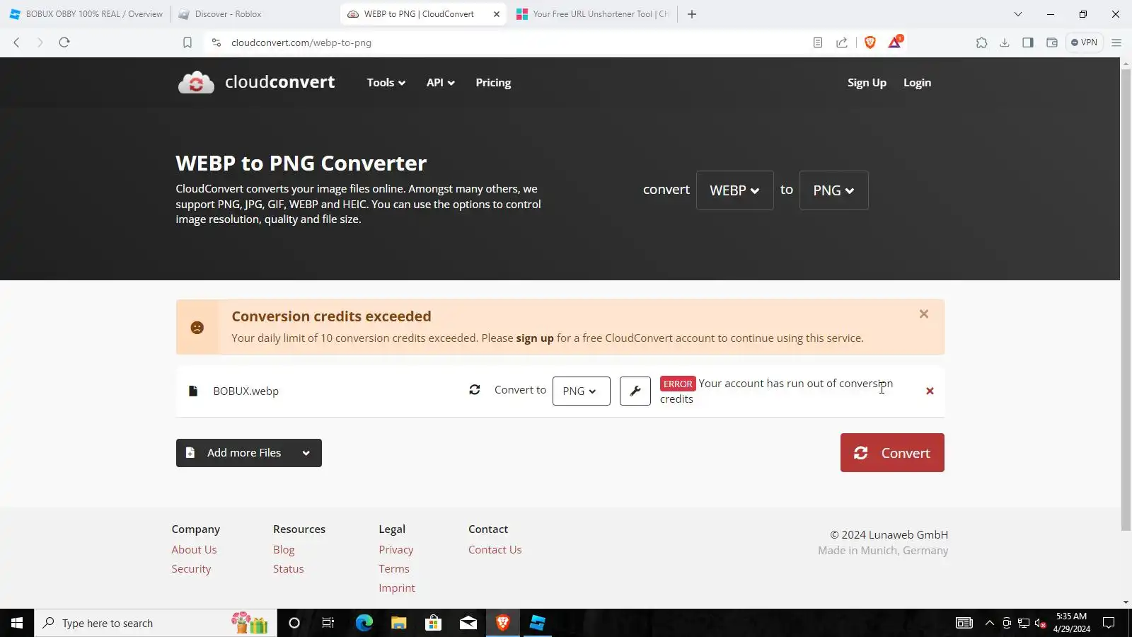
Task: Open the Privacy footer link
Action: (396, 550)
